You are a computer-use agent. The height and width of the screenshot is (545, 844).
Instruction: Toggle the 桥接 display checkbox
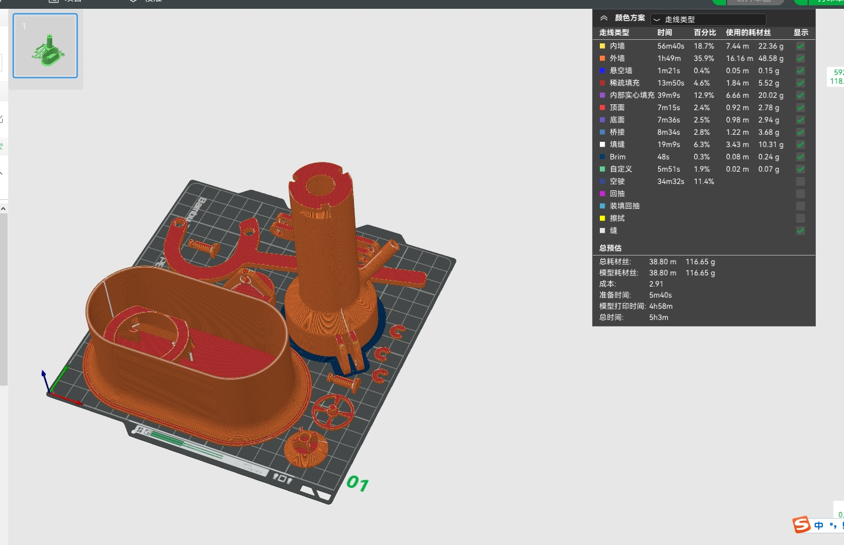coord(801,132)
